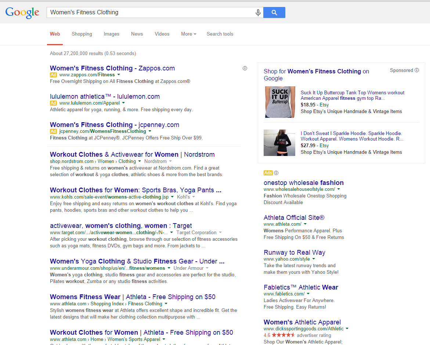Expand the More search categories dropdown
This screenshot has height=345, width=430.
pyautogui.click(x=188, y=34)
